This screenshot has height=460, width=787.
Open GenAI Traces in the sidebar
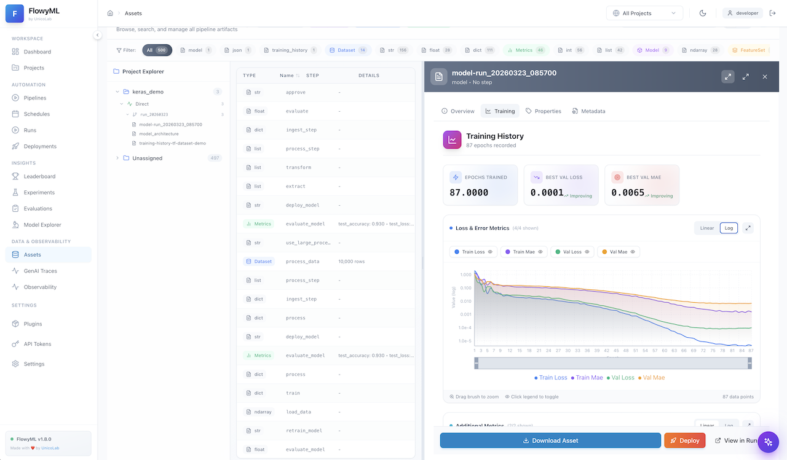point(40,271)
